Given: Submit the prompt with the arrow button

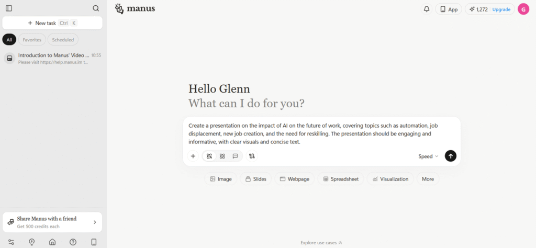Looking at the screenshot, I should [x=451, y=156].
